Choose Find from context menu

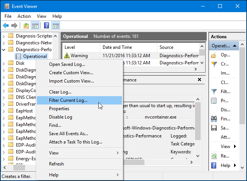pyautogui.click(x=79, y=125)
